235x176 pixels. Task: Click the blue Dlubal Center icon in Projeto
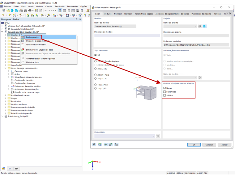pyautogui.click(x=204, y=26)
